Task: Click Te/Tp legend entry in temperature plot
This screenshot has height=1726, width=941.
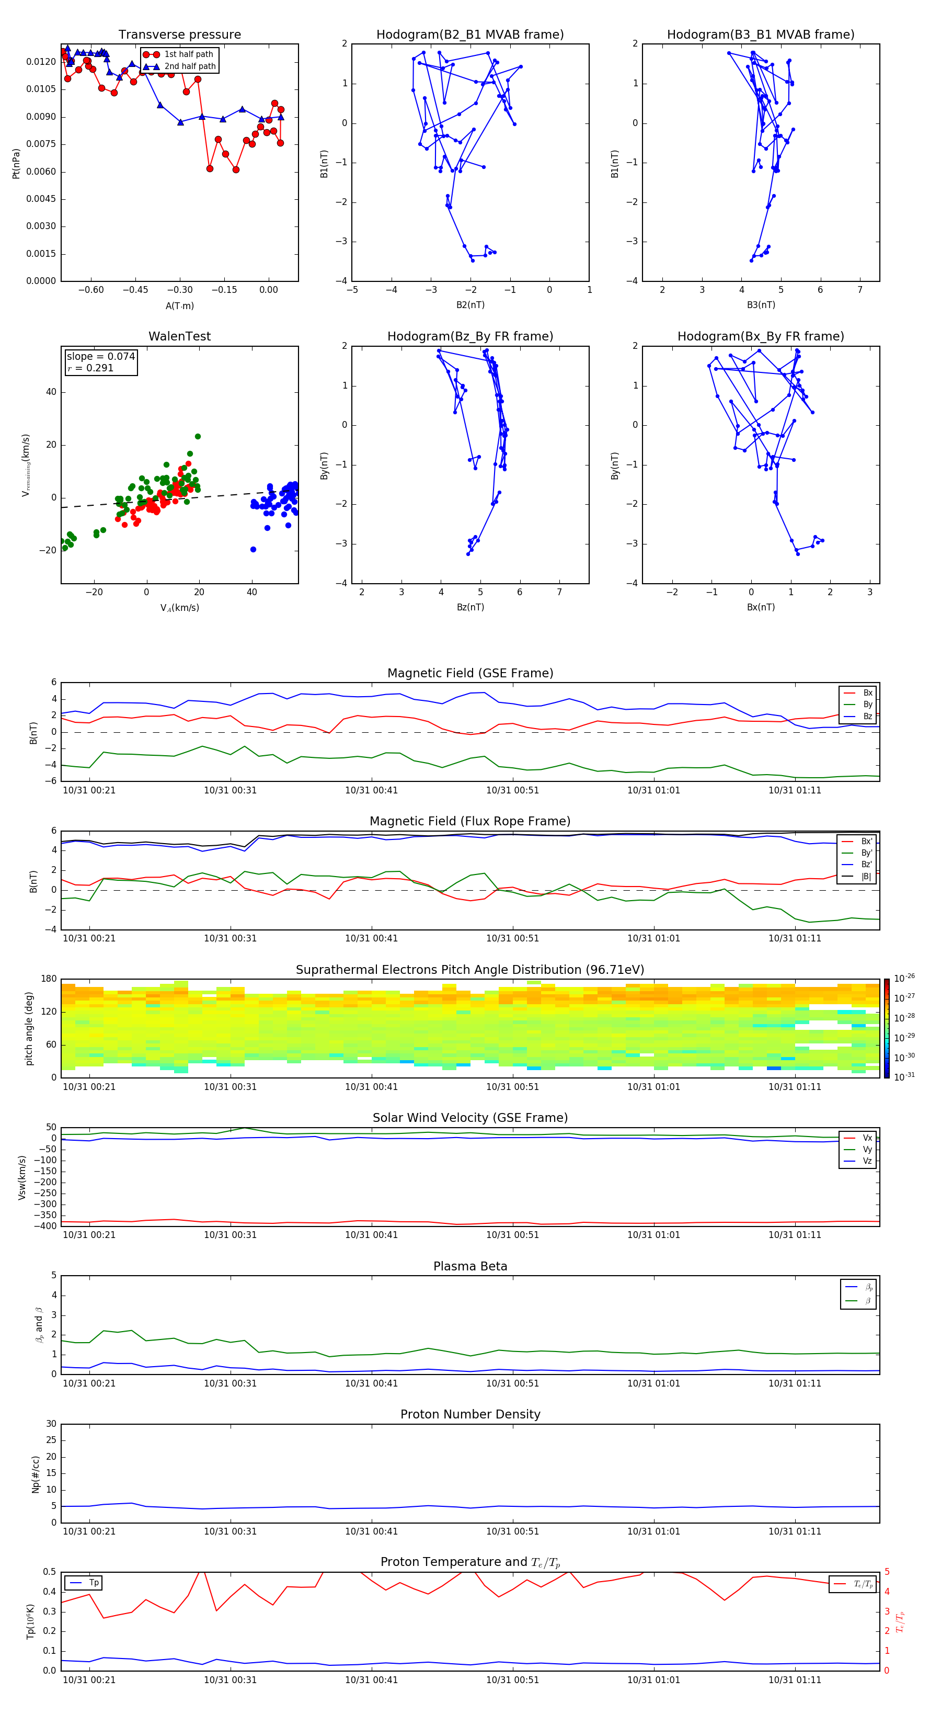Action: coord(853,1584)
